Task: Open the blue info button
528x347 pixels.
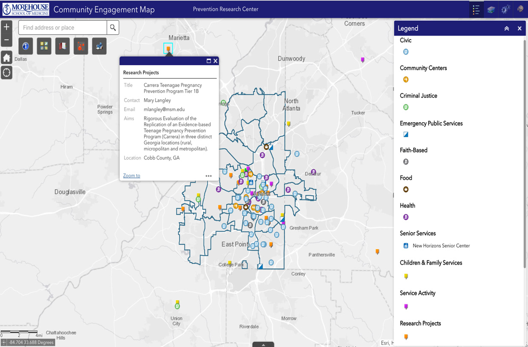Action: [x=26, y=46]
